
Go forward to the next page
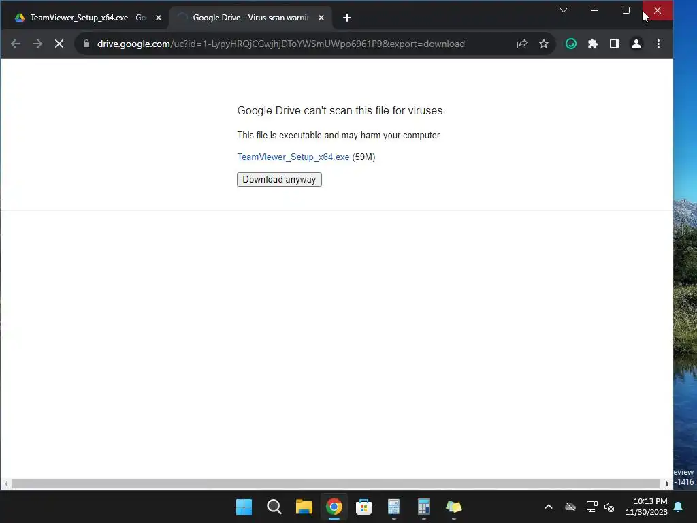pyautogui.click(x=37, y=44)
